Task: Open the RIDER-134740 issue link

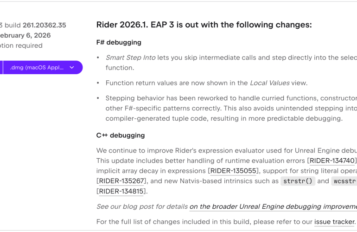Action: pyautogui.click(x=331, y=161)
